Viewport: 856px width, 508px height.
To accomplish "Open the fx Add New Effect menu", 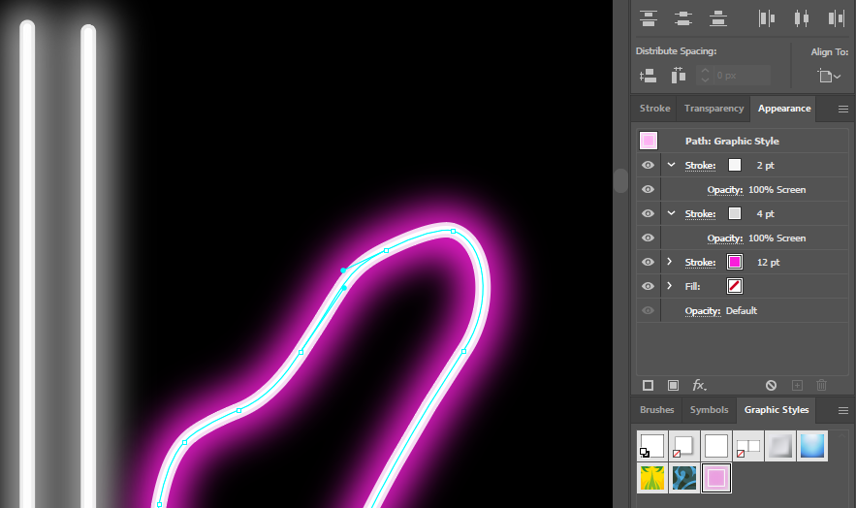I will click(699, 385).
